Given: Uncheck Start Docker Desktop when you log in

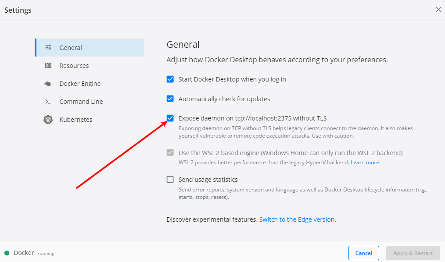Looking at the screenshot, I should [x=170, y=79].
